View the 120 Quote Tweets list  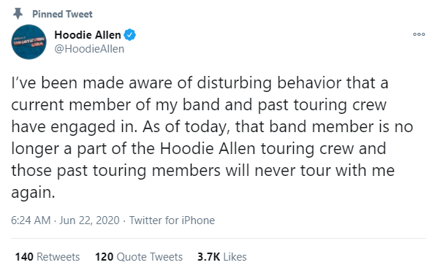(139, 256)
